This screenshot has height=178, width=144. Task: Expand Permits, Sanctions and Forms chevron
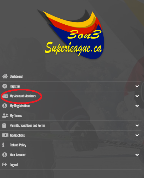137,126
